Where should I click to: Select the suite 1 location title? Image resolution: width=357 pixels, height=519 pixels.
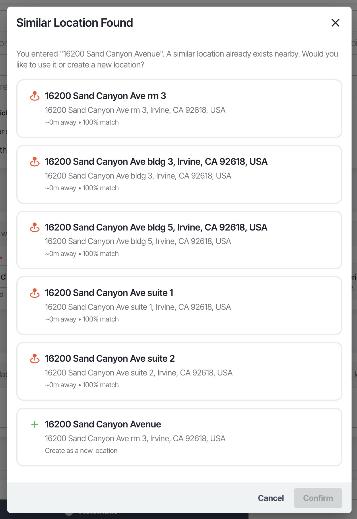tap(109, 293)
